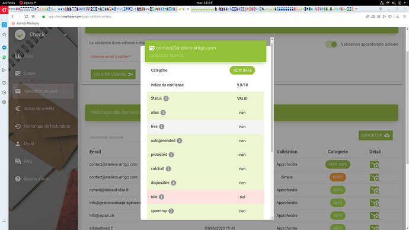
Task: Click the EXPORTER button
Action: [376, 135]
